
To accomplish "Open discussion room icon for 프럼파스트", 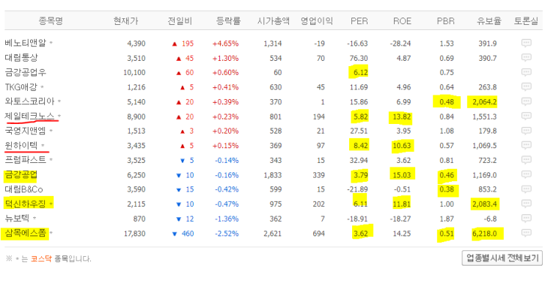I will coord(526,160).
